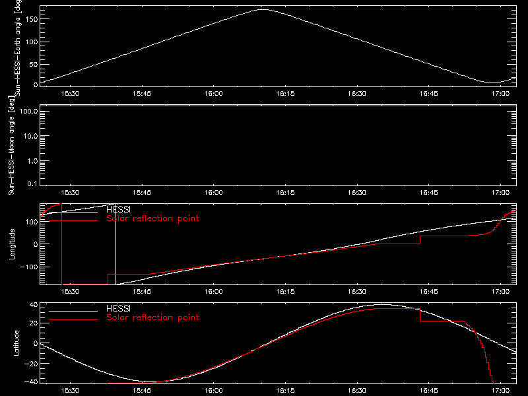Click 16:30 label under the Moon angle plot

[357, 193]
